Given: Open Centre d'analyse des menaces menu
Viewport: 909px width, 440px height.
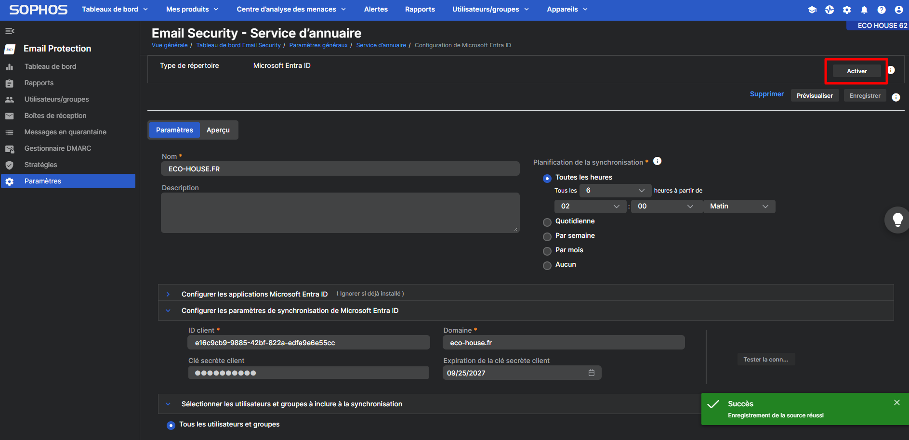Looking at the screenshot, I should [x=291, y=9].
